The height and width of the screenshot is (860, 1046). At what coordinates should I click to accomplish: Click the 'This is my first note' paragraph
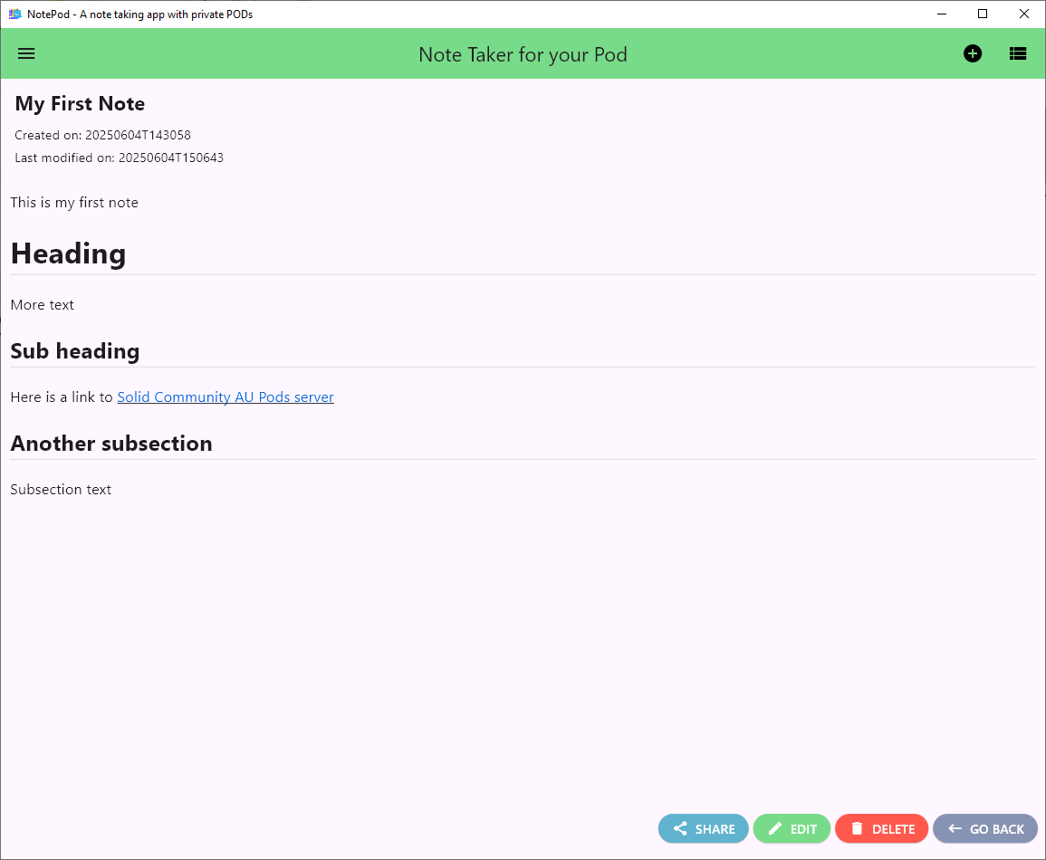(74, 203)
